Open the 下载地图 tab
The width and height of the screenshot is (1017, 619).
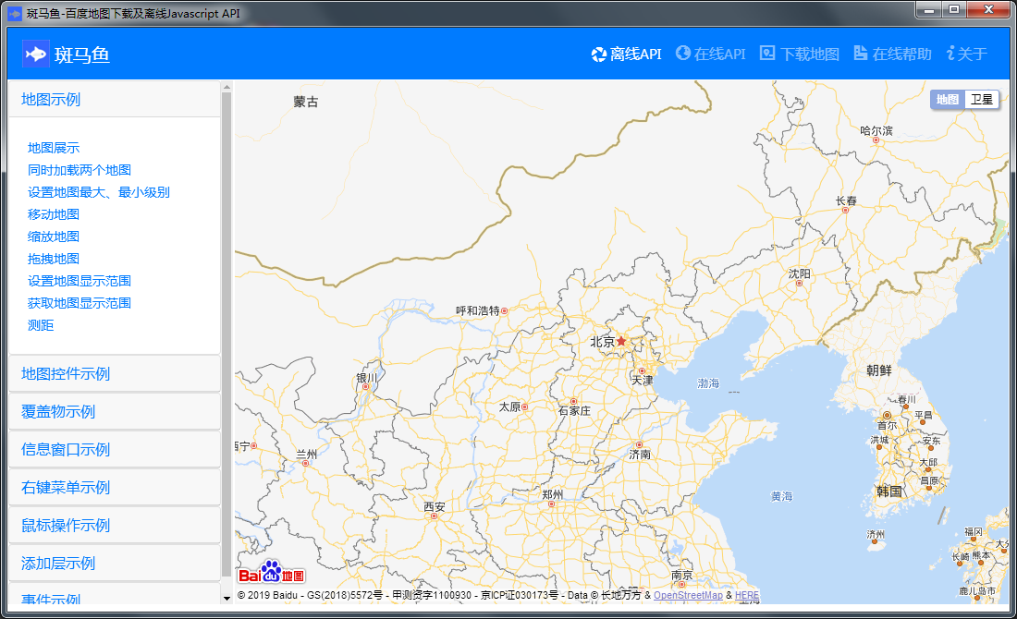(800, 54)
